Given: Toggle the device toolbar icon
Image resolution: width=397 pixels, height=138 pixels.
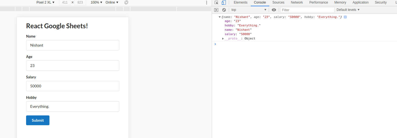Looking at the screenshot, I should 224,2.
